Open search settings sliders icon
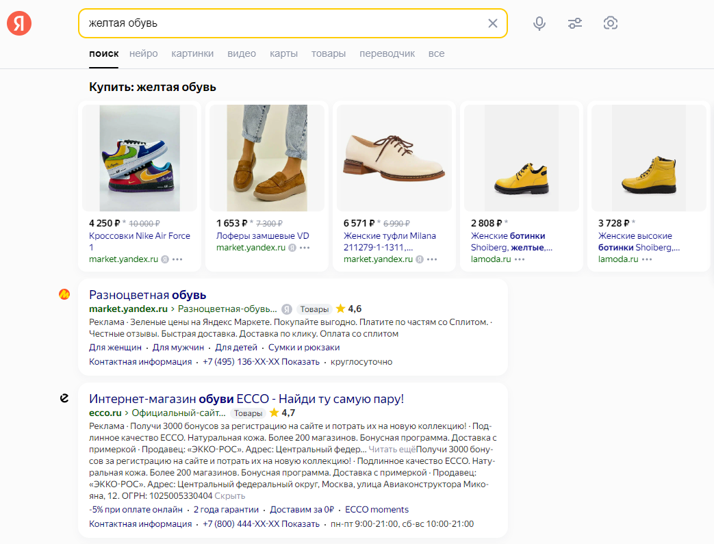 574,23
